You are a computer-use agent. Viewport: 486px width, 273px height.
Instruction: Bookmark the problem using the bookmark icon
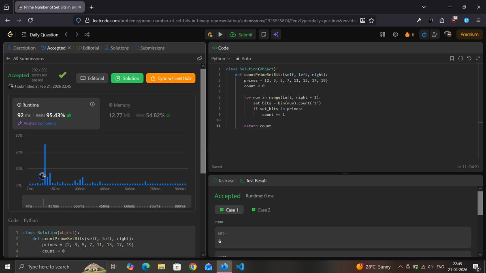click(x=452, y=58)
